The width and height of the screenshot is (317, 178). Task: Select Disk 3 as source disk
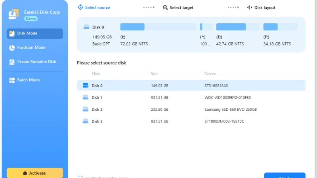[191, 121]
